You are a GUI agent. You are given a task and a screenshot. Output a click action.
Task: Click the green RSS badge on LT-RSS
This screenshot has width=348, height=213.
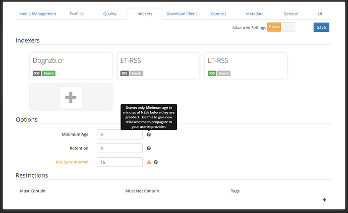(212, 74)
